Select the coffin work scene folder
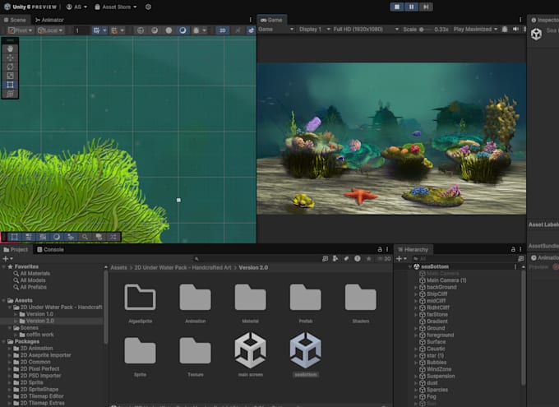 coord(40,335)
